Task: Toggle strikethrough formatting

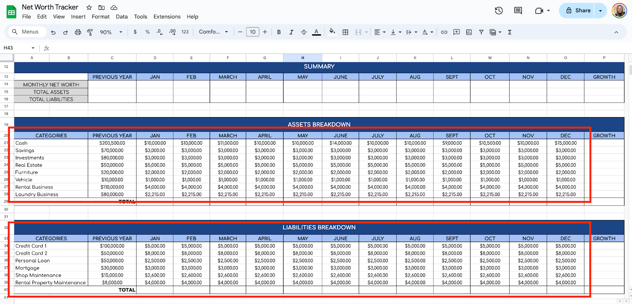Action: point(304,32)
